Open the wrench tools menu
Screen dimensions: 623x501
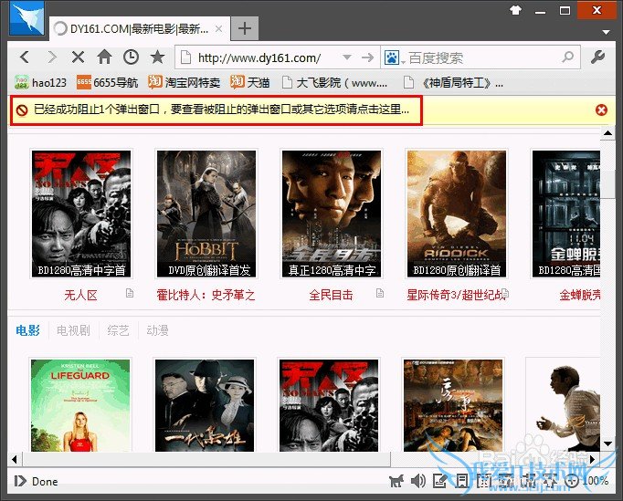599,57
